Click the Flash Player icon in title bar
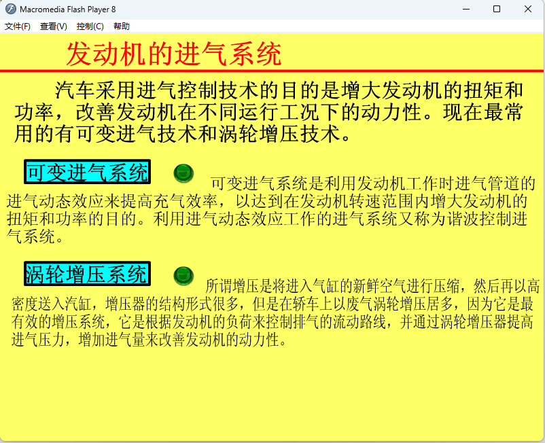Image resolution: width=545 pixels, height=443 pixels. 10,9
